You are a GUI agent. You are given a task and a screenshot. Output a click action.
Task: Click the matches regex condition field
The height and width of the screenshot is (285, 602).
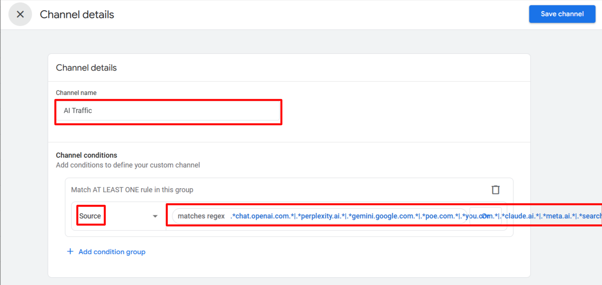point(319,216)
